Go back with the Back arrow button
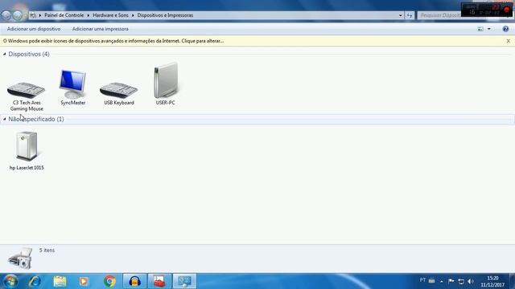Image resolution: width=515 pixels, height=289 pixels. click(x=6, y=15)
